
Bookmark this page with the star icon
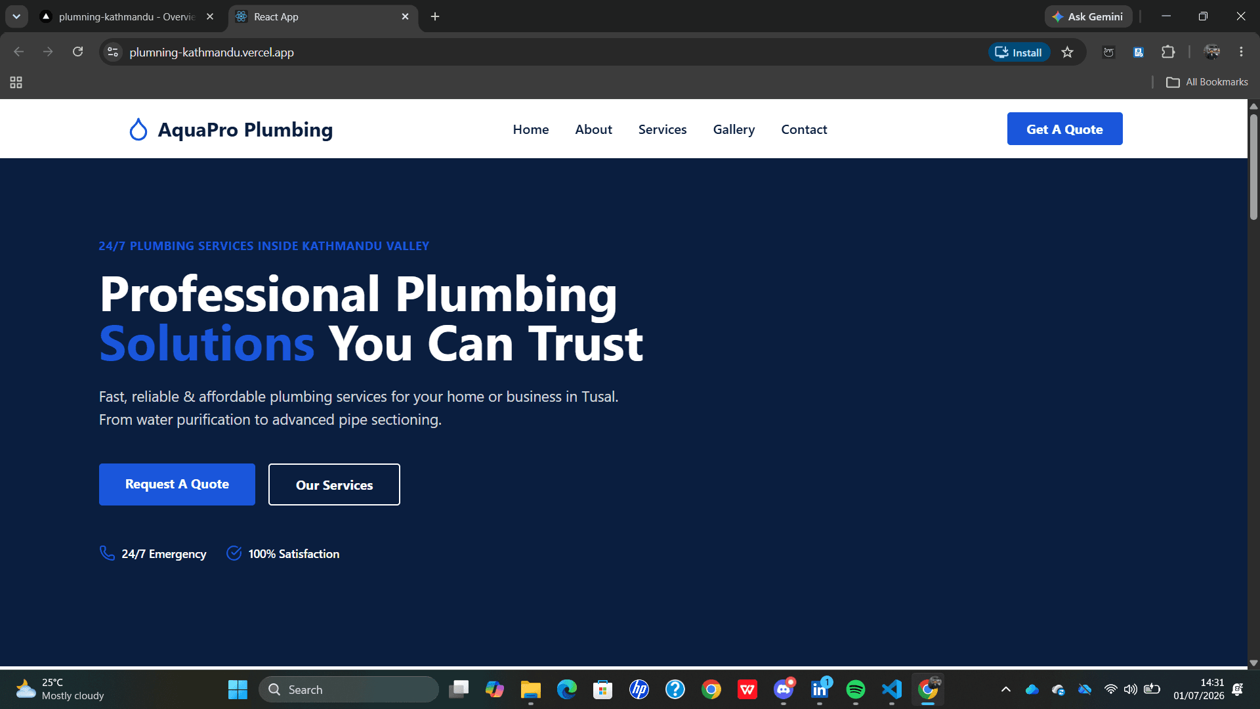[1068, 52]
